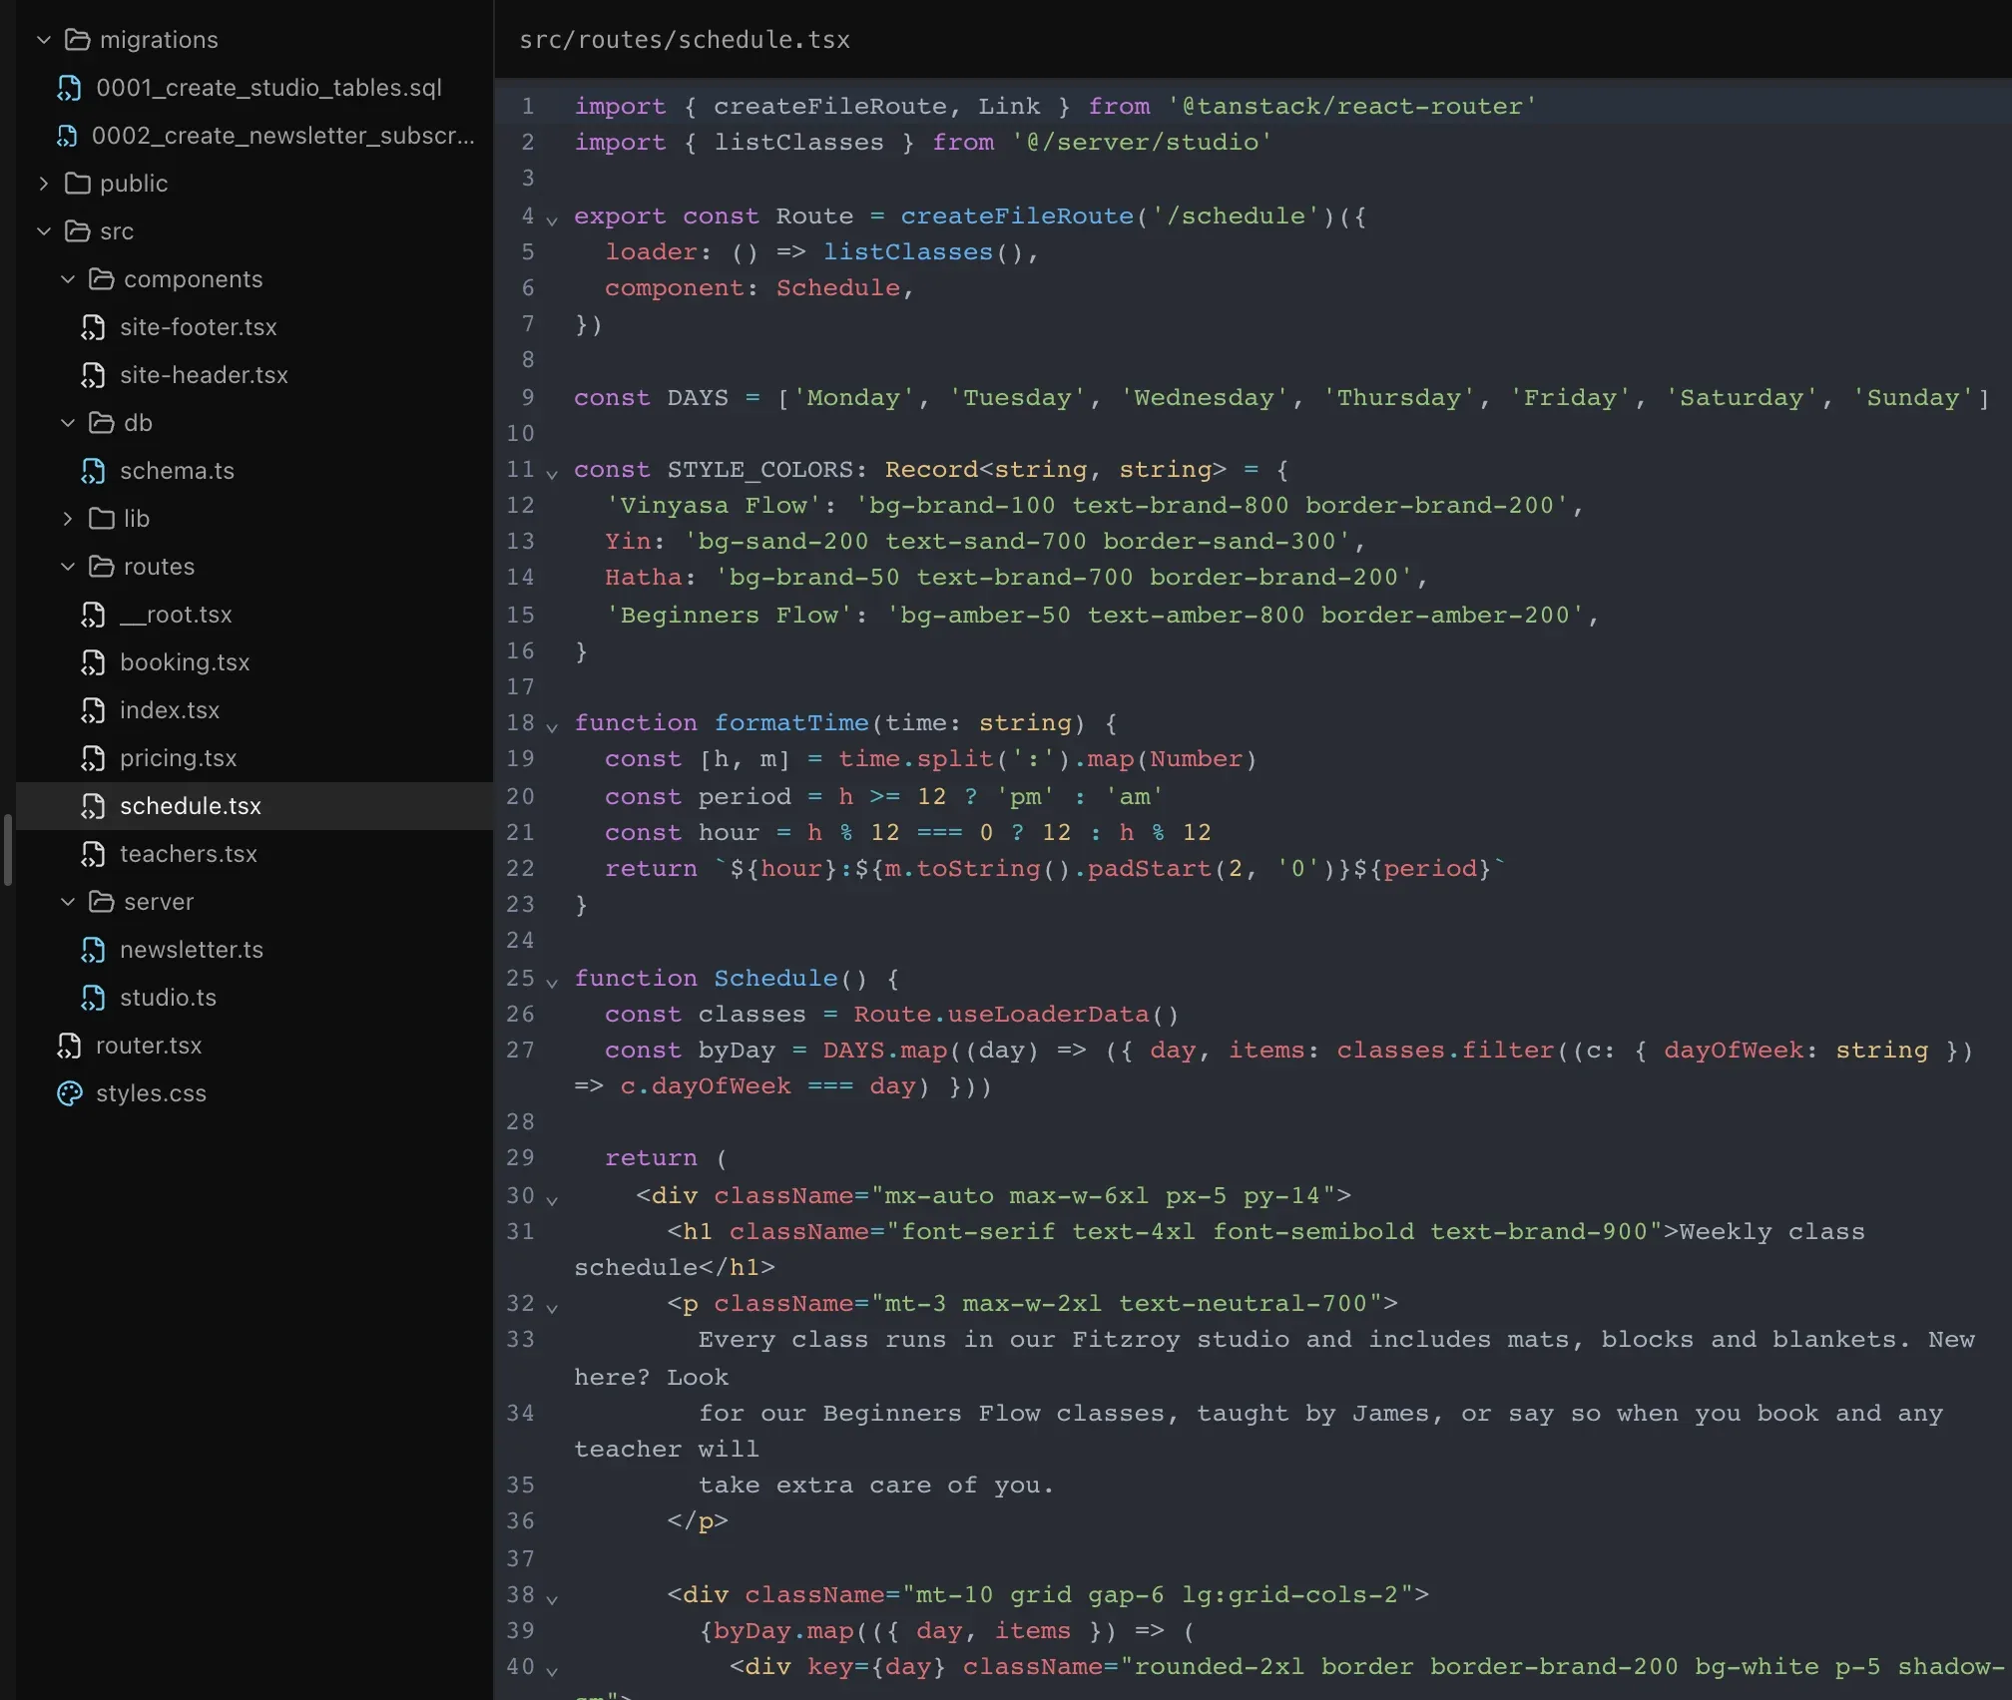
Task: Click the teachers.tsx file icon
Action: click(93, 854)
